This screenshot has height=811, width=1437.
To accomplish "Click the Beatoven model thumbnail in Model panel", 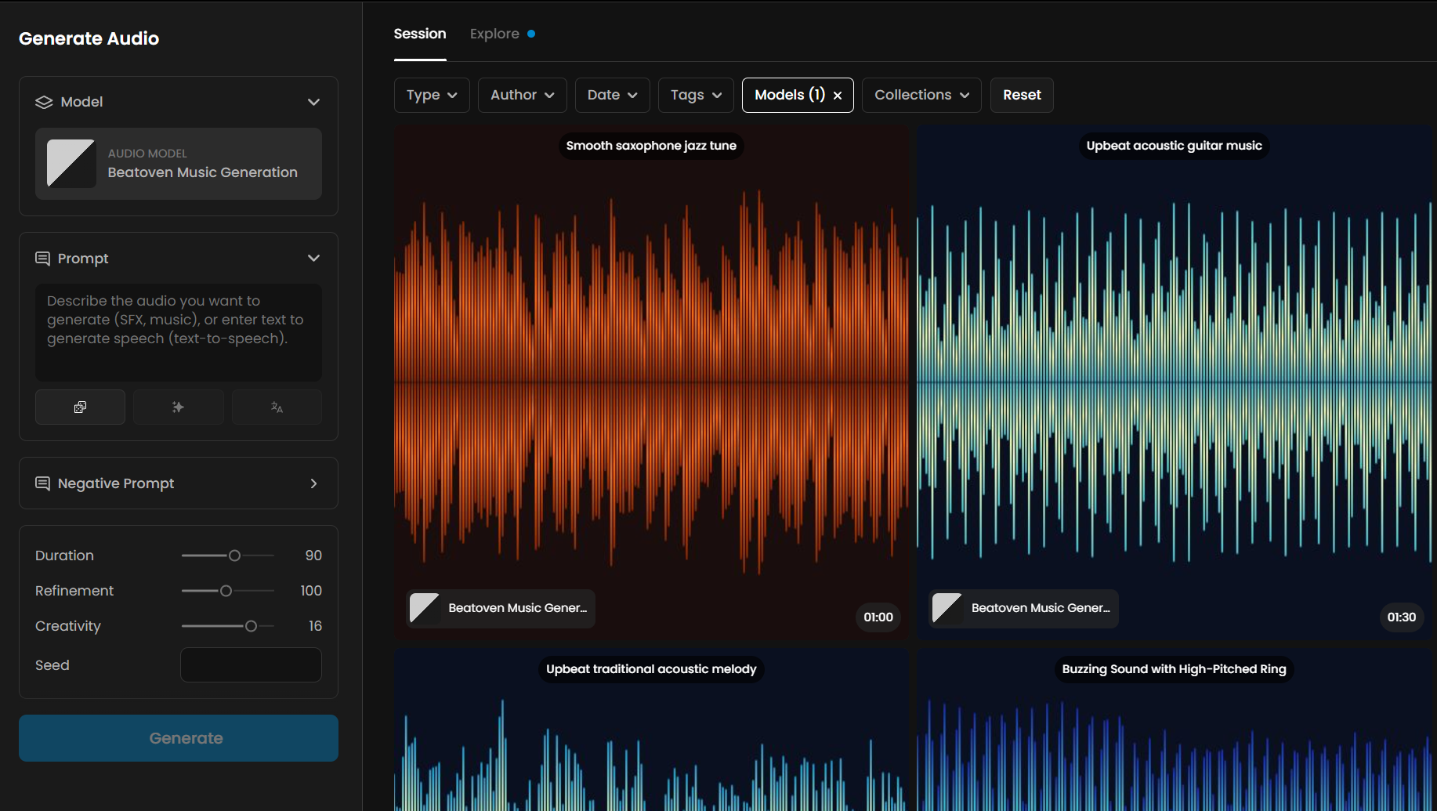I will 71,164.
